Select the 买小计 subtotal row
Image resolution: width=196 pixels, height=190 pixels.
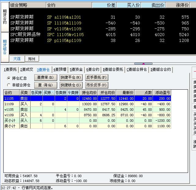(87, 121)
